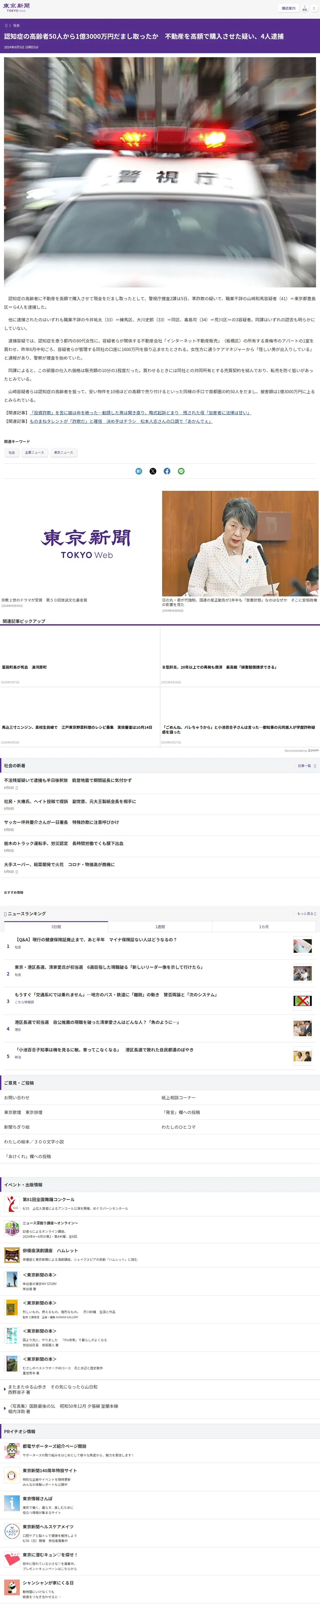This screenshot has width=320, height=1604.
Task: Open 社民・大椿氏 ヘイト投稿で提訴 article
Action: [70, 801]
